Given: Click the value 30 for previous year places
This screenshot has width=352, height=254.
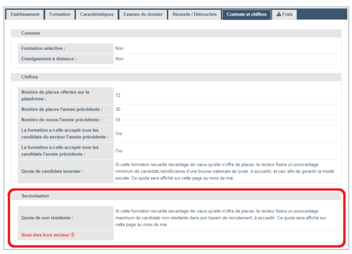Looking at the screenshot, I should 118,109.
